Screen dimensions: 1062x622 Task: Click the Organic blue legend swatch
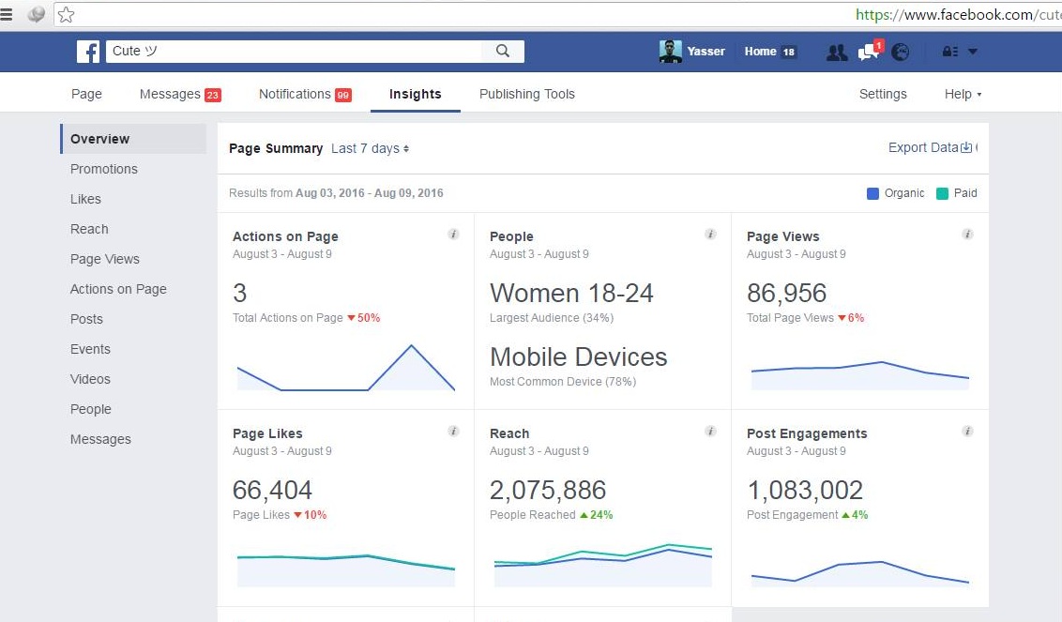click(x=873, y=194)
